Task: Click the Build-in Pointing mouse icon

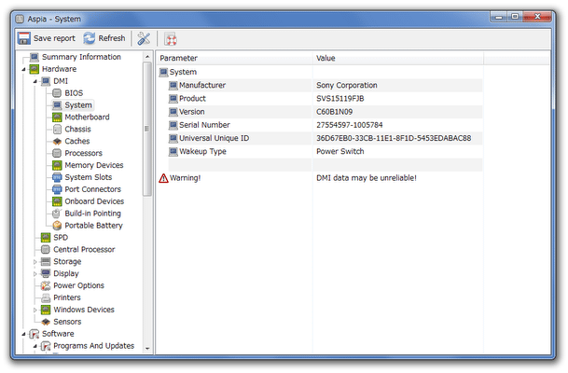Action: tap(57, 214)
